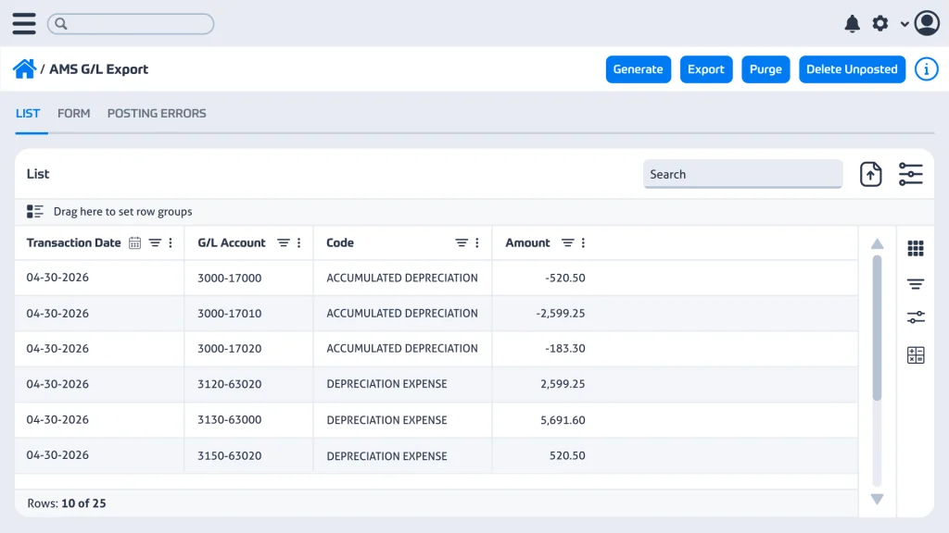Sort by Amount column header

(x=527, y=243)
